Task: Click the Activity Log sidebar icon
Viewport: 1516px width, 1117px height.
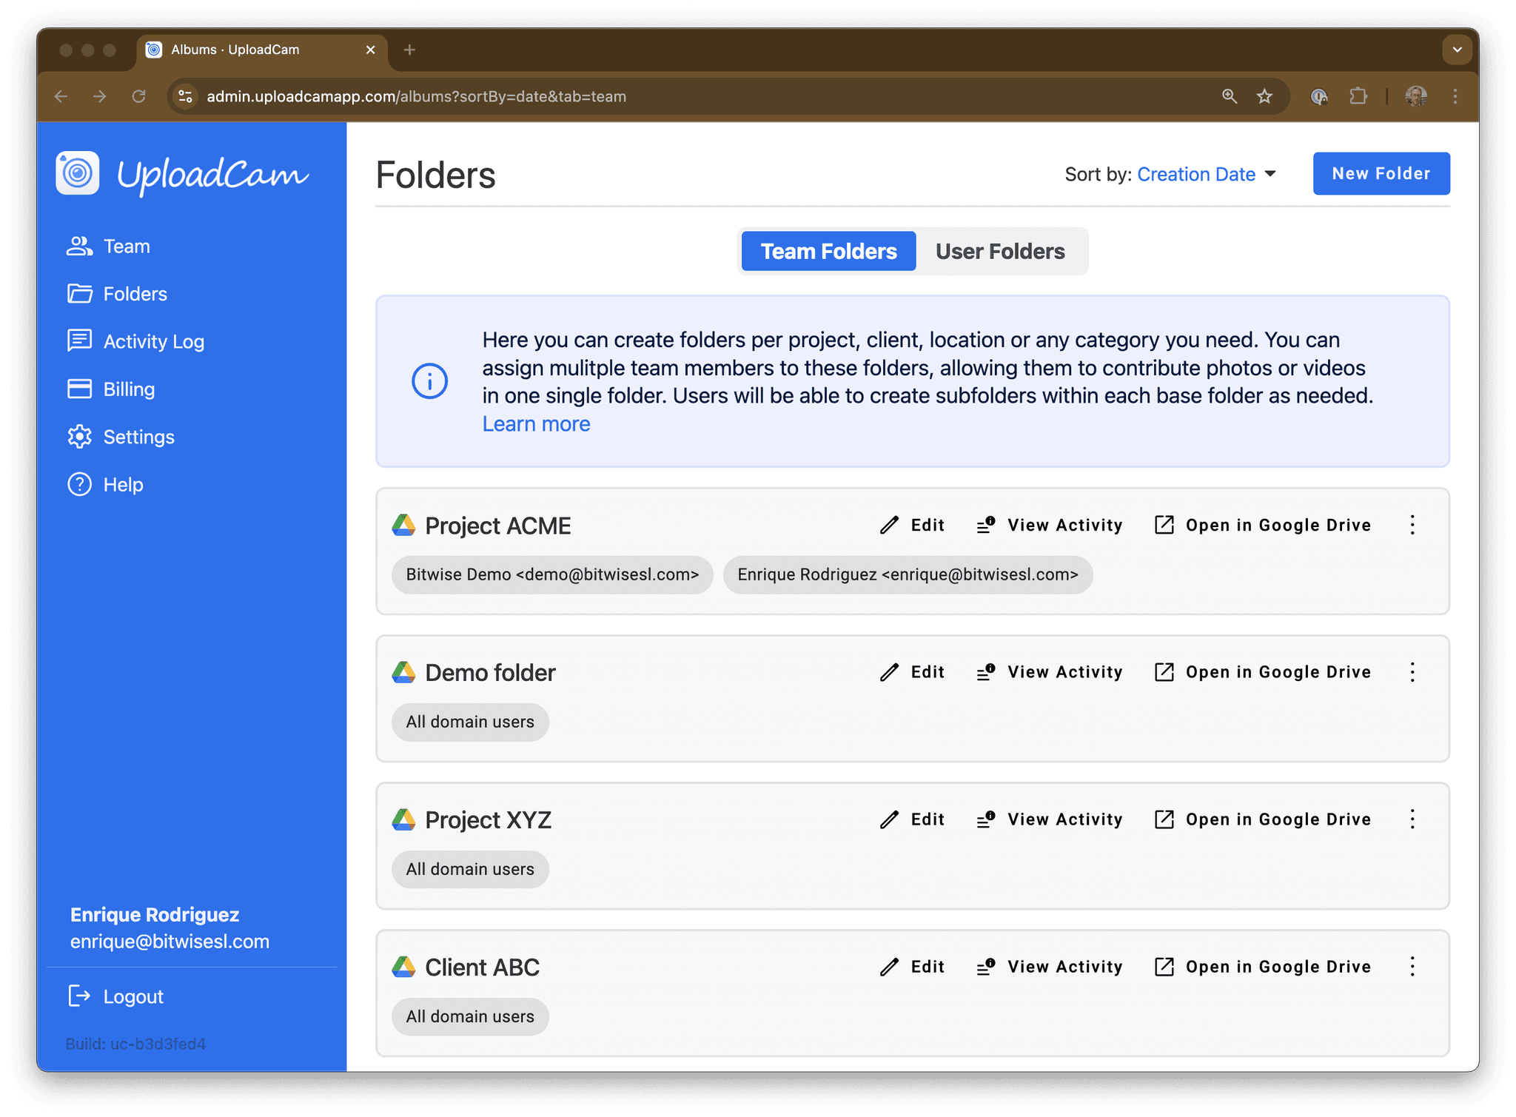Action: [79, 341]
